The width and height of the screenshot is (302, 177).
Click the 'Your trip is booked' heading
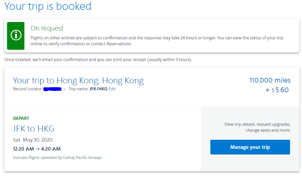[48, 6]
